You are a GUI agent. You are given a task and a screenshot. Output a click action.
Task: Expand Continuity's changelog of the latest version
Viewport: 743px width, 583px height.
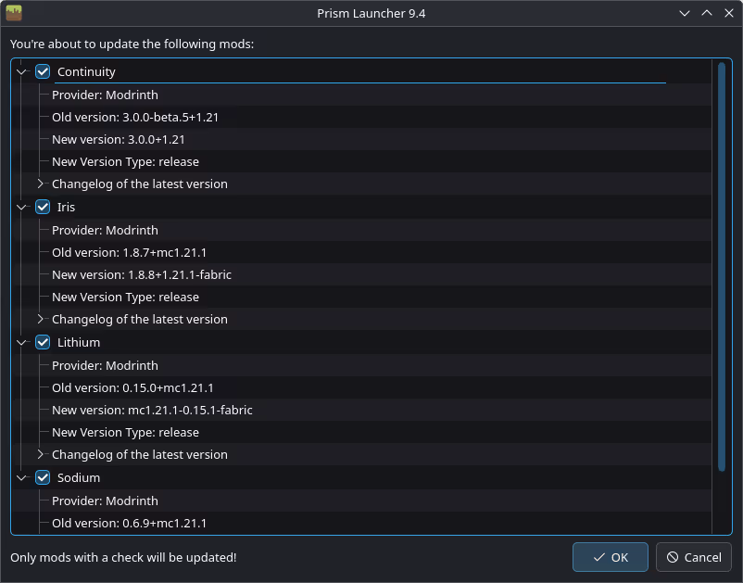[40, 184]
